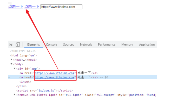Click the second 点击一下 link on page

click(32, 7)
